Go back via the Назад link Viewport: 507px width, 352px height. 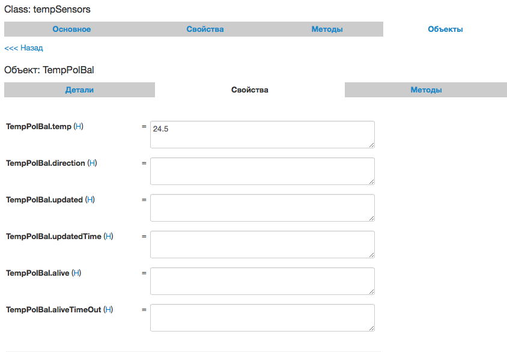pyautogui.click(x=23, y=48)
